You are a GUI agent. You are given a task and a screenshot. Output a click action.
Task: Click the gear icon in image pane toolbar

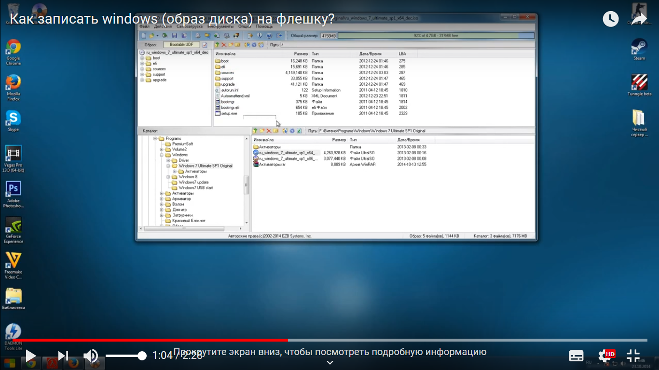pos(254,45)
